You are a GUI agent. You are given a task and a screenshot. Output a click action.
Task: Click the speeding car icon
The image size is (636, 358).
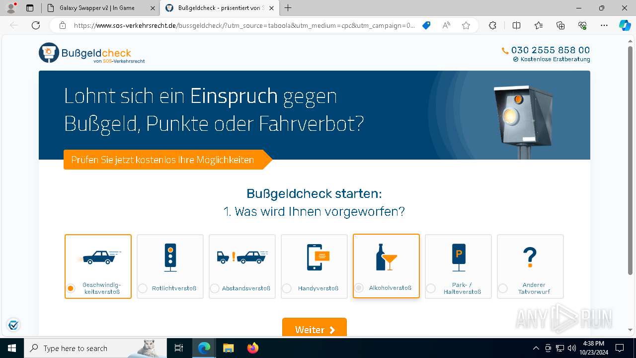[99, 257]
